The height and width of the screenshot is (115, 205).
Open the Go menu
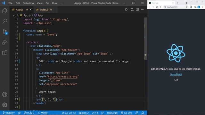click(x=47, y=3)
